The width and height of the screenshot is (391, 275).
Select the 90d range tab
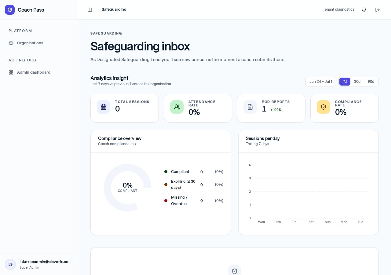371,82
